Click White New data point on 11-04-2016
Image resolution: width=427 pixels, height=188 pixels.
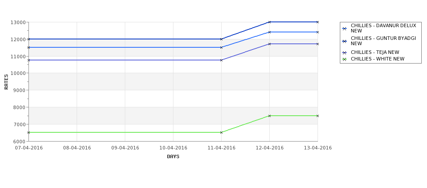tap(222, 132)
